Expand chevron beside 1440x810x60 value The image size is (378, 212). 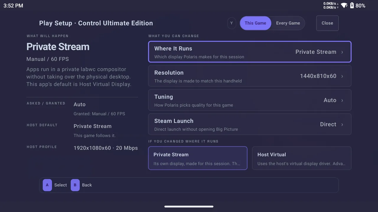pyautogui.click(x=342, y=76)
